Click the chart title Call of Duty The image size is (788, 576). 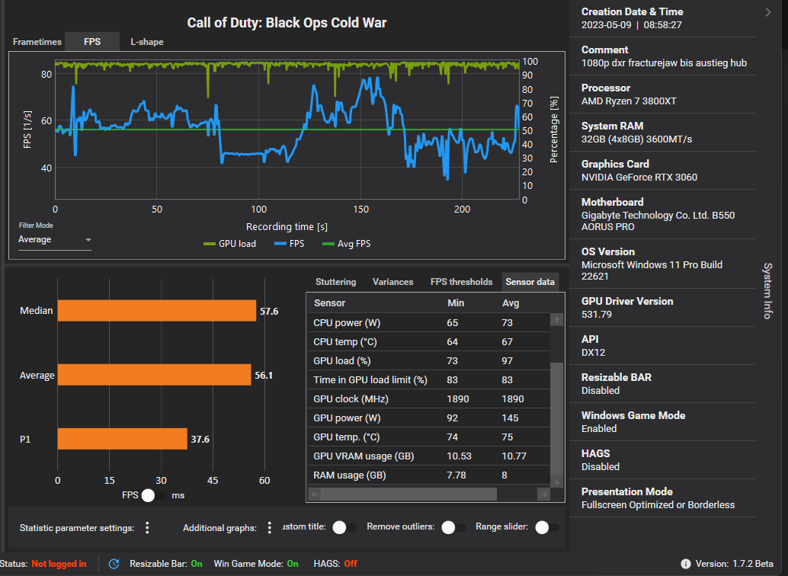(x=287, y=23)
